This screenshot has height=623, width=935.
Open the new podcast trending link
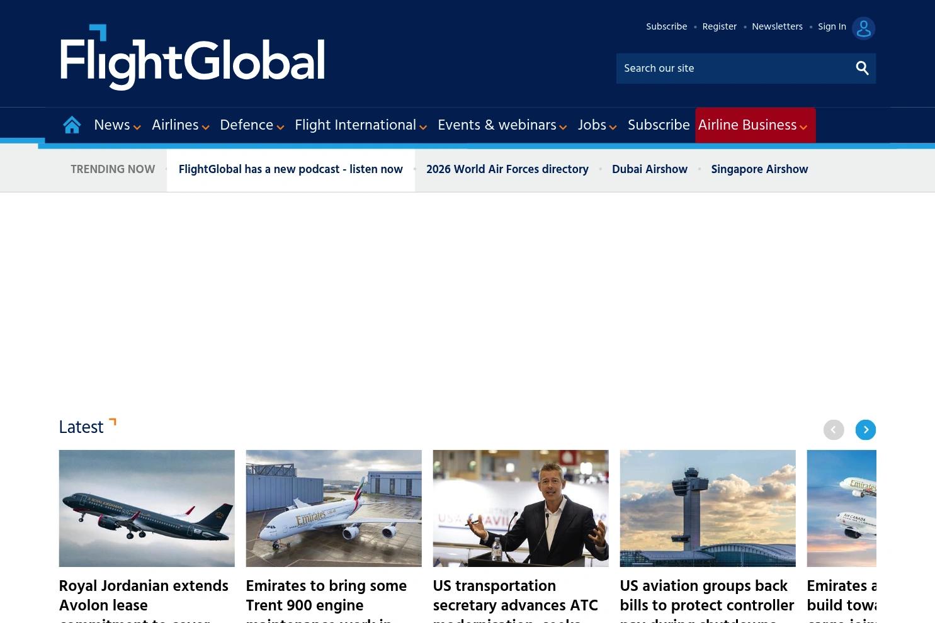click(x=290, y=170)
